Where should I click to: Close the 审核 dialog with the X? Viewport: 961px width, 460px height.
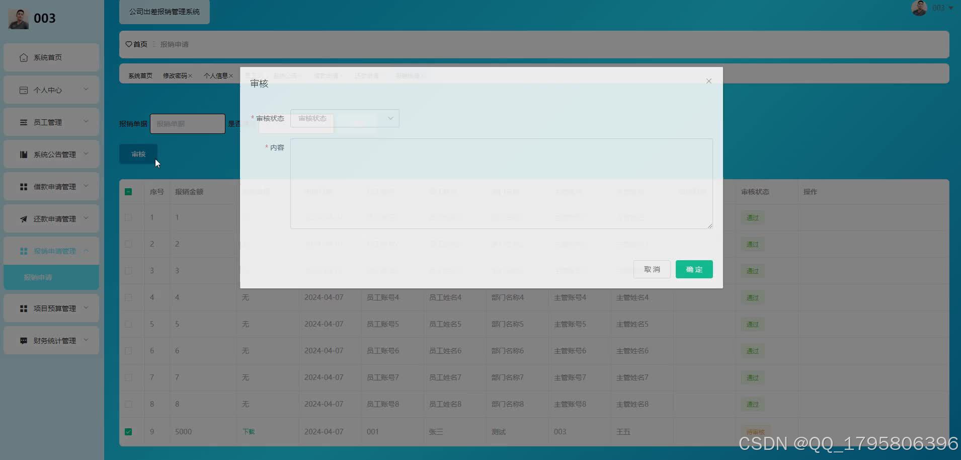709,81
